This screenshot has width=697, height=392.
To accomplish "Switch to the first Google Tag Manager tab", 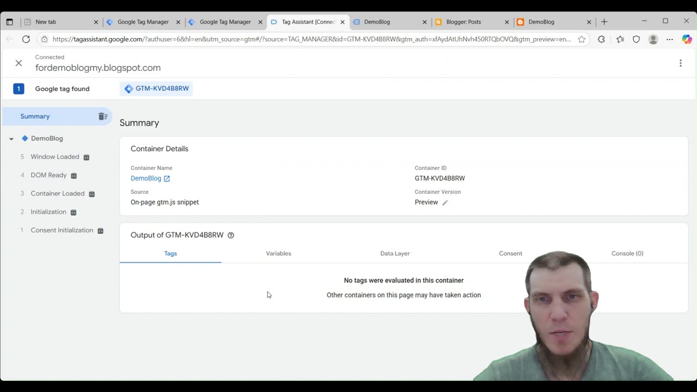I will [143, 22].
